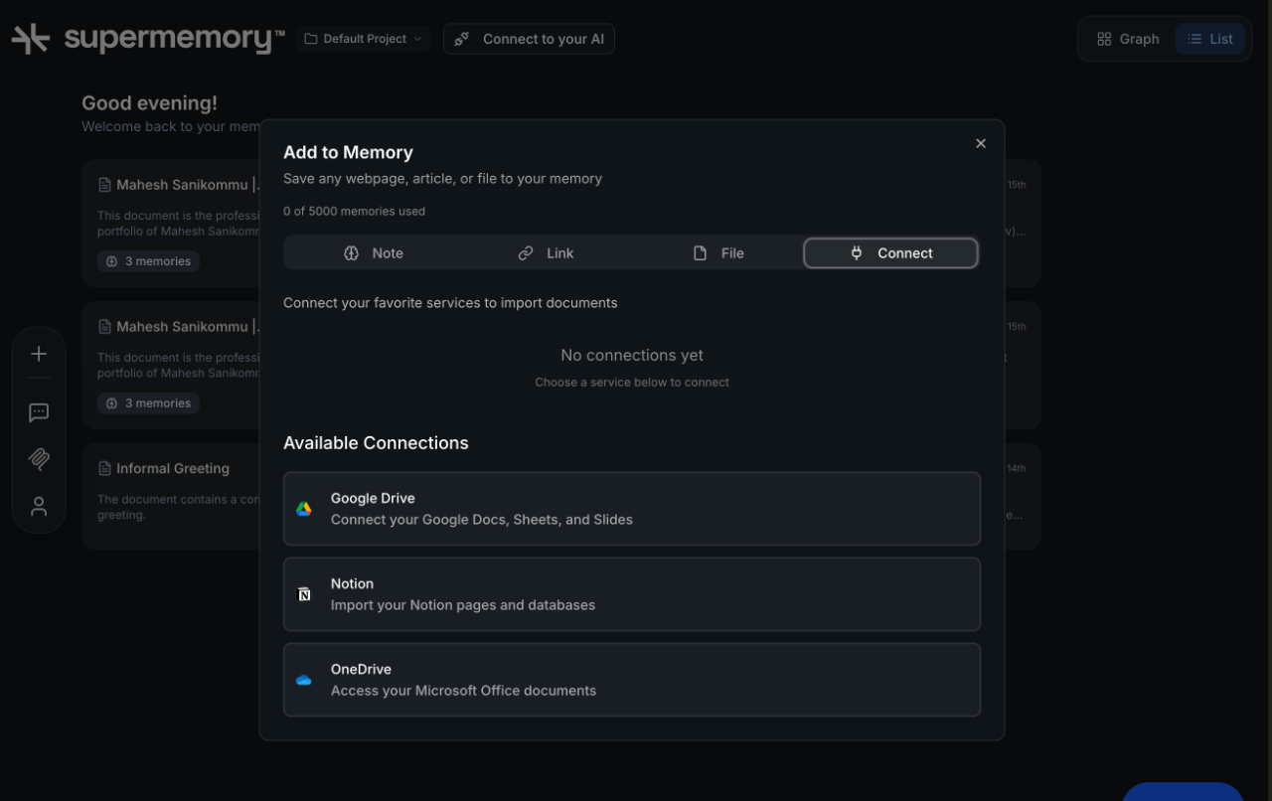Expand the Google Drive connection row
Screen dimensions: 1272x801
(x=632, y=508)
